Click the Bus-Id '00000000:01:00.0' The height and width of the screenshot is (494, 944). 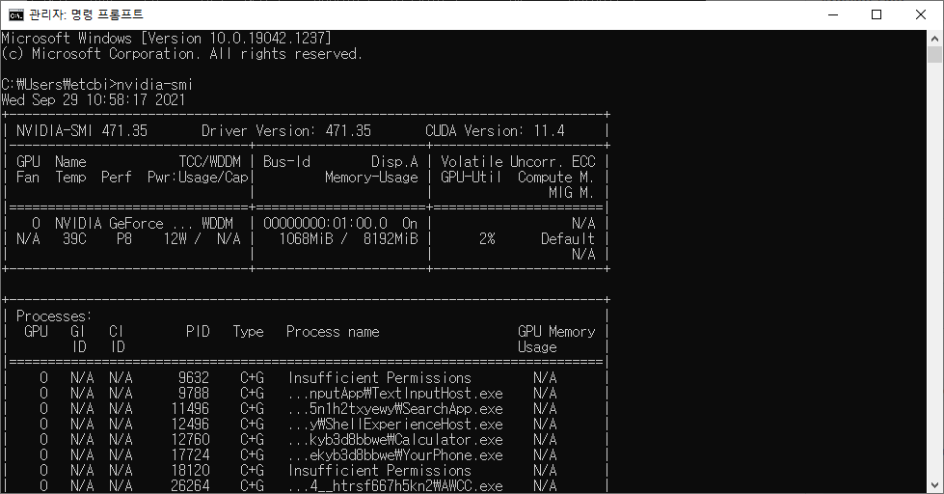(x=325, y=224)
